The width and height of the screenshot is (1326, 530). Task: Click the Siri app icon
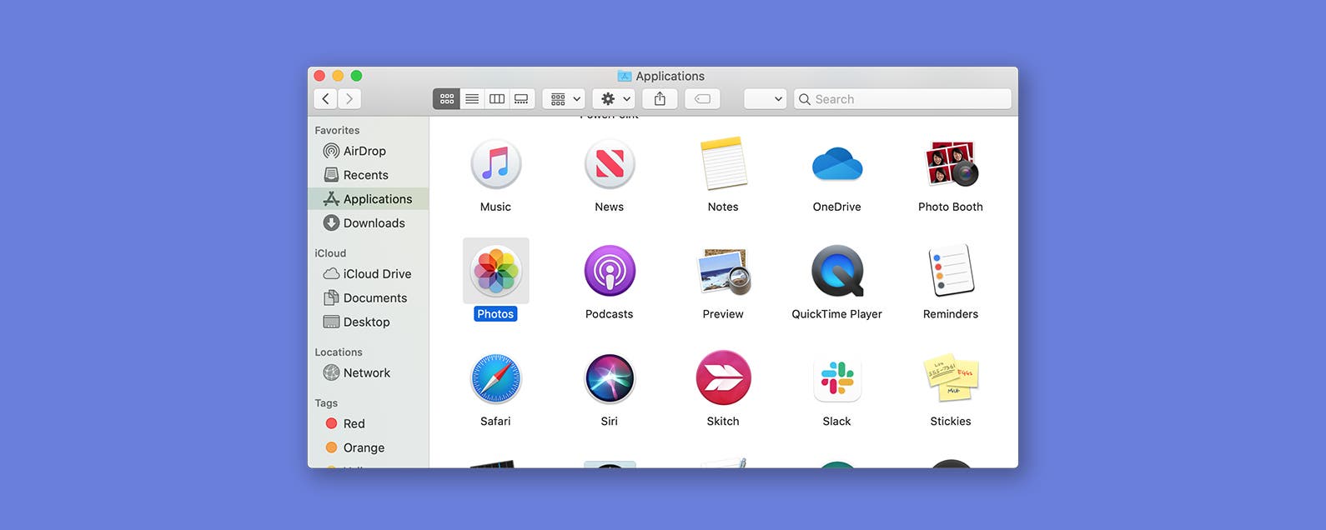pos(610,378)
